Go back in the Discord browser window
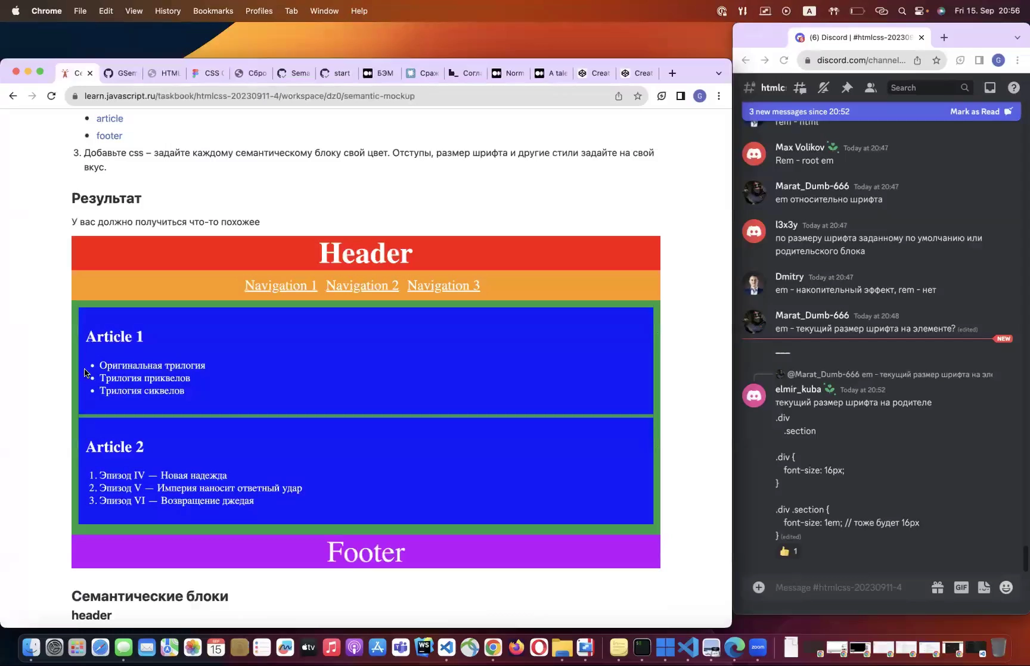Image resolution: width=1030 pixels, height=666 pixels. (x=746, y=60)
